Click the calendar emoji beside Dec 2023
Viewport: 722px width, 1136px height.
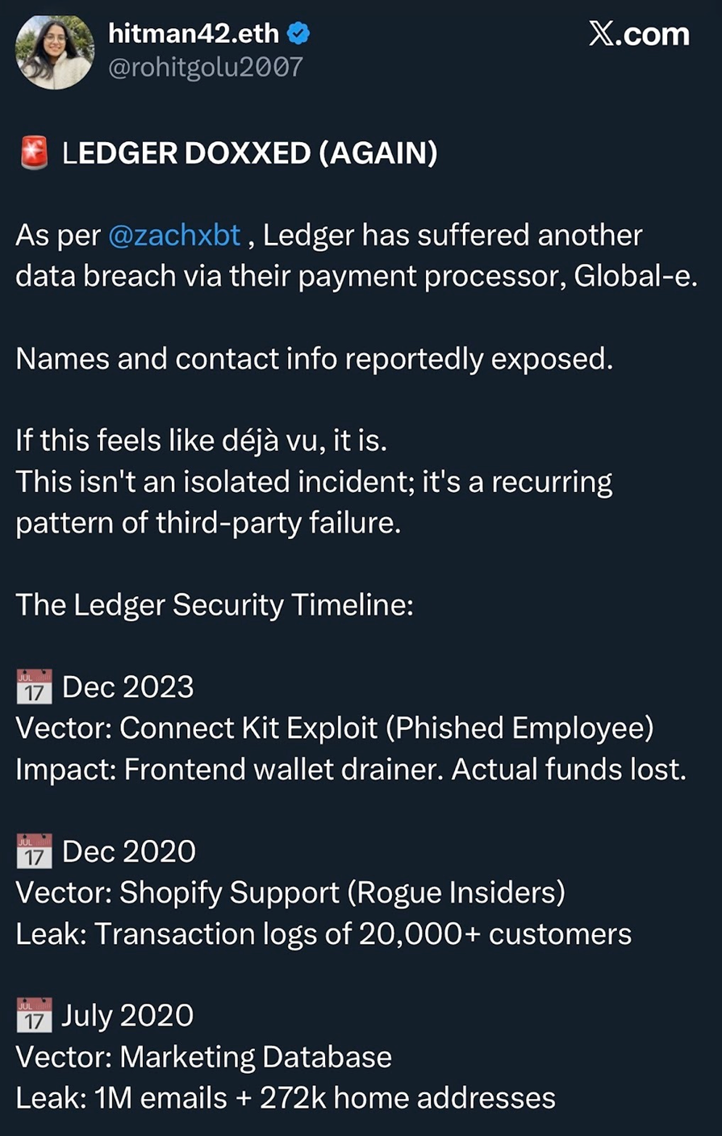[x=34, y=687]
